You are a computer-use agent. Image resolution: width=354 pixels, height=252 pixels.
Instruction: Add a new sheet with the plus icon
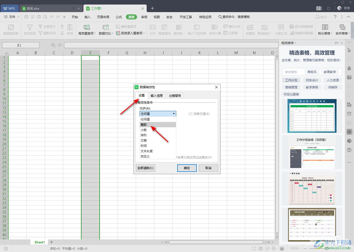point(52,242)
